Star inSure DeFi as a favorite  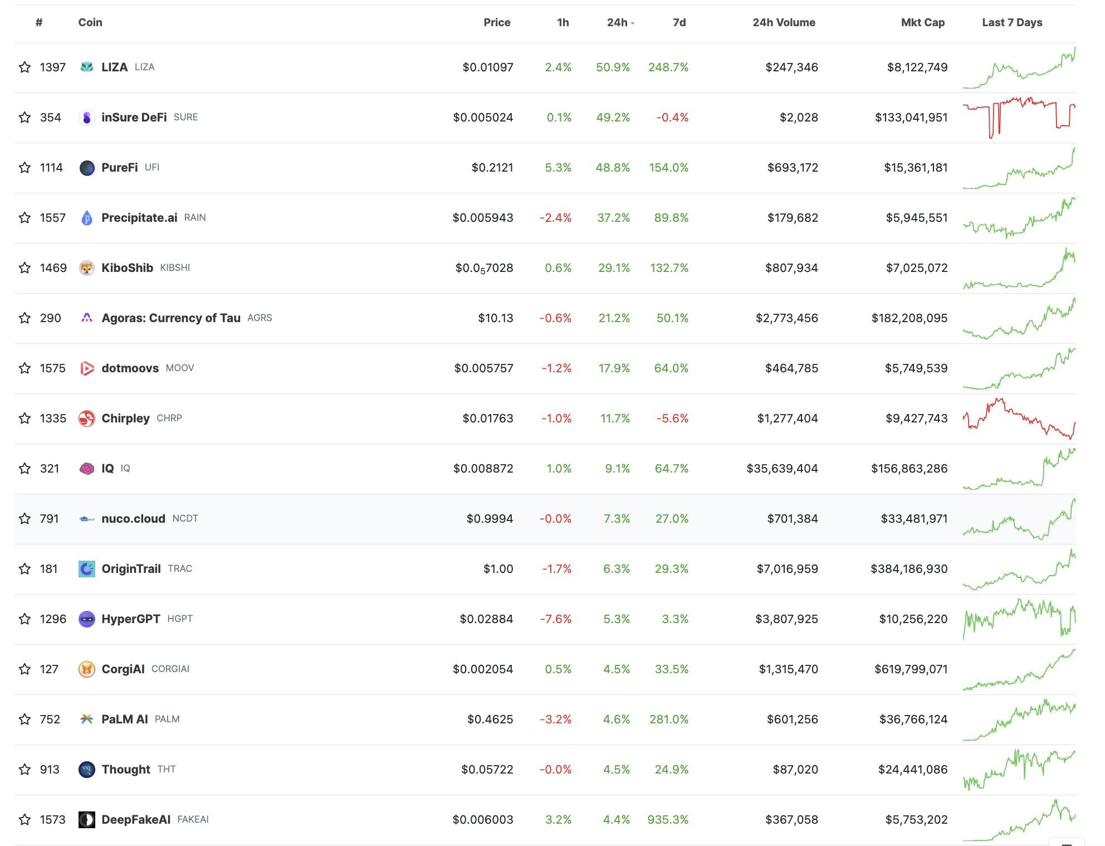[x=25, y=118]
